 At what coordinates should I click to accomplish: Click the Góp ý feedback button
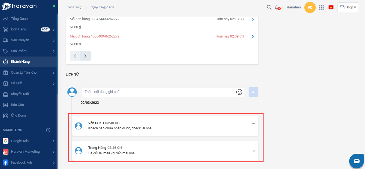348,7
